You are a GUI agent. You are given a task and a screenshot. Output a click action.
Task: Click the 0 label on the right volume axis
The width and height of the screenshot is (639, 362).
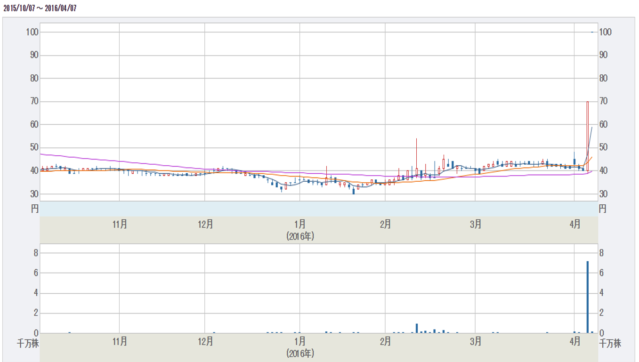(x=601, y=333)
